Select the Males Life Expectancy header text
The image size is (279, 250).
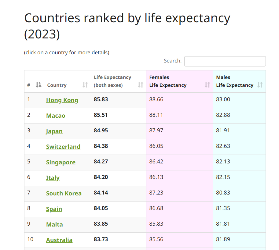pos(234,81)
